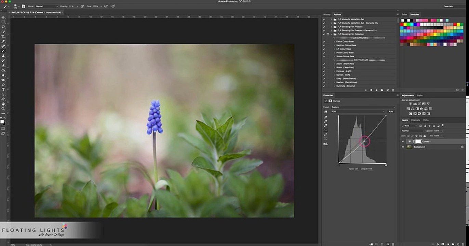Open the Curves Preset dropdown

362,107
